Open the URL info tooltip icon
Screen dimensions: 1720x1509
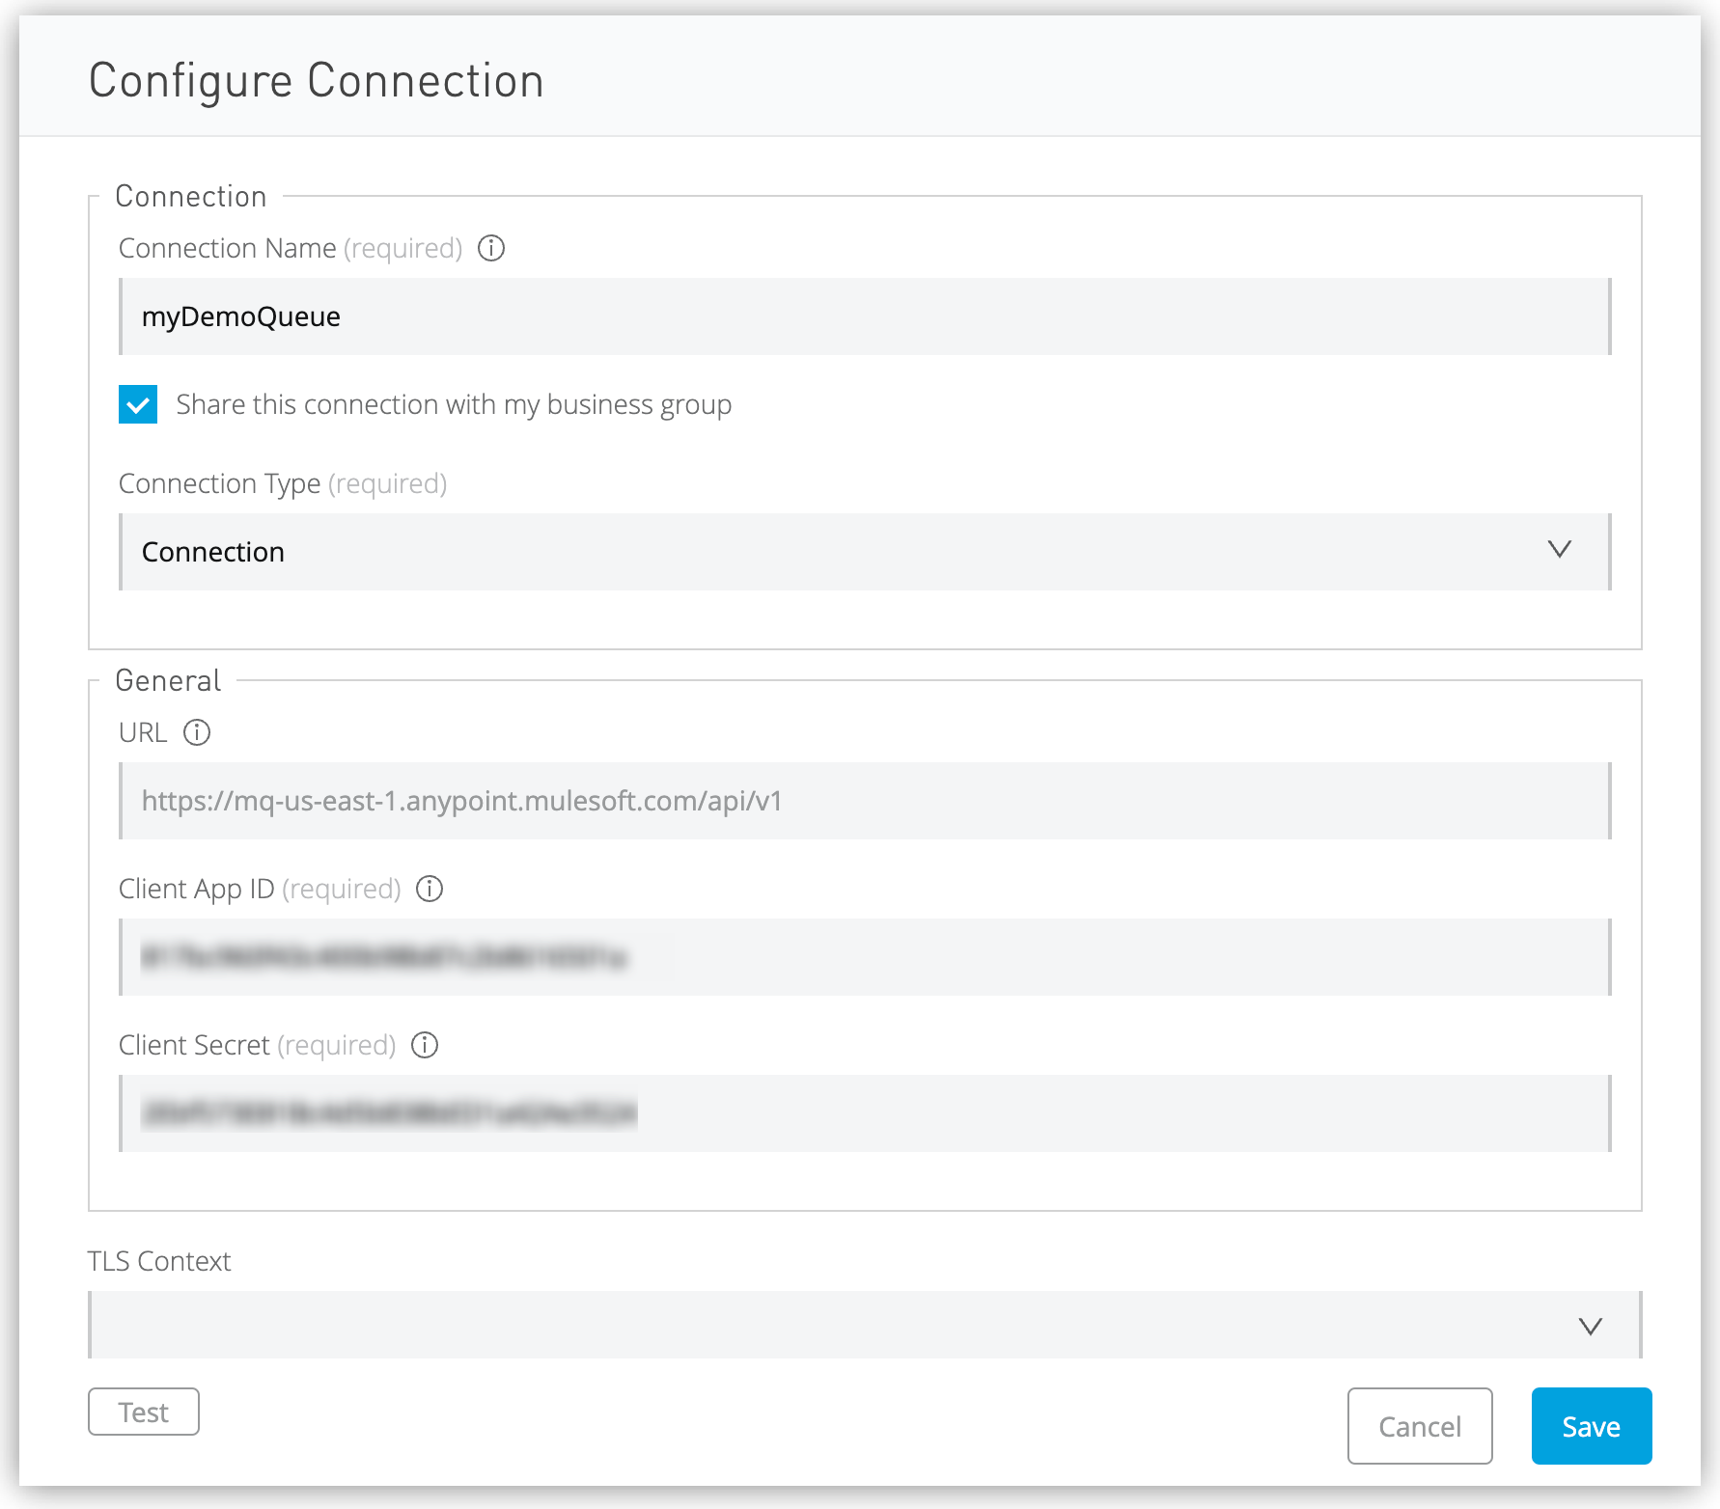coord(197,733)
